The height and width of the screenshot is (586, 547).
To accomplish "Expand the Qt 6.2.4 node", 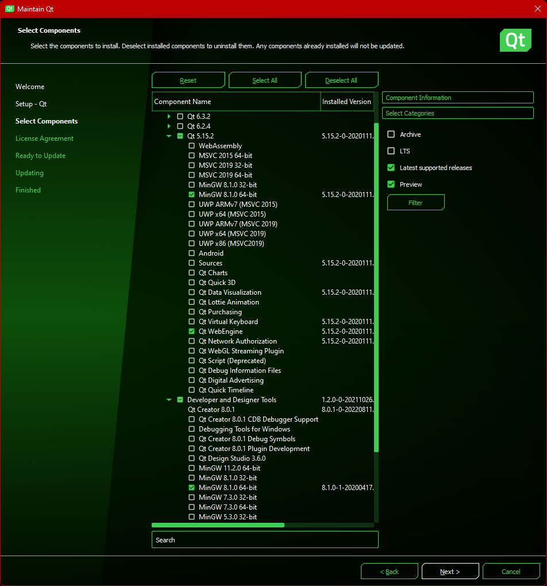I will 169,126.
